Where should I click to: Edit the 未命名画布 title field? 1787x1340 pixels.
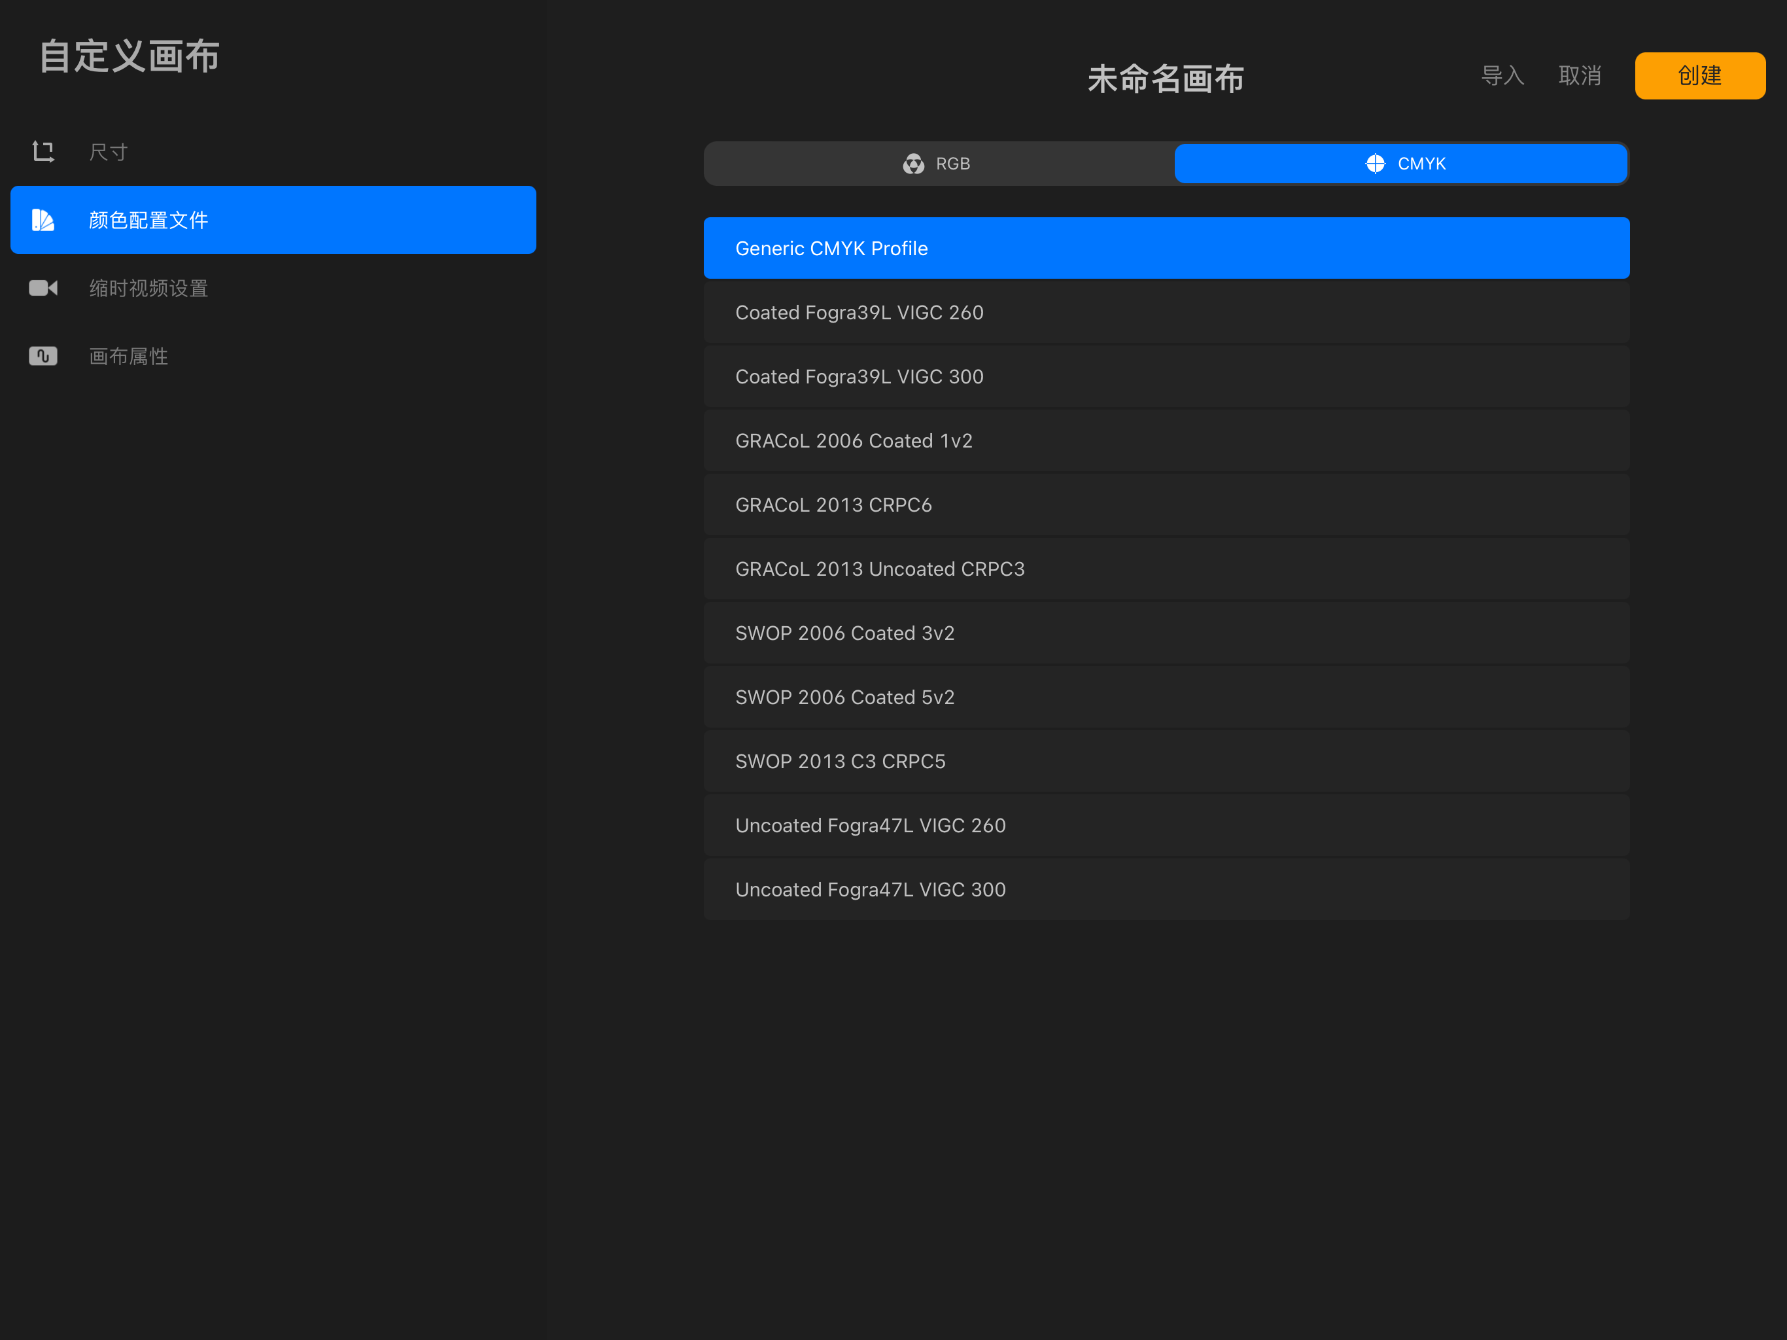coord(1165,79)
